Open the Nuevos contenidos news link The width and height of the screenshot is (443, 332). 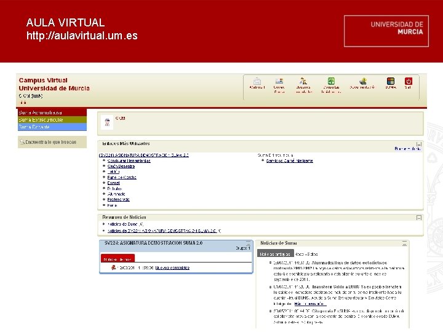(172, 267)
